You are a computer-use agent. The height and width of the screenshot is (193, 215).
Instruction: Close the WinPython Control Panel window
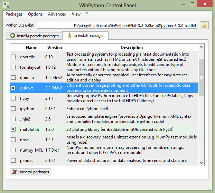[205, 4]
